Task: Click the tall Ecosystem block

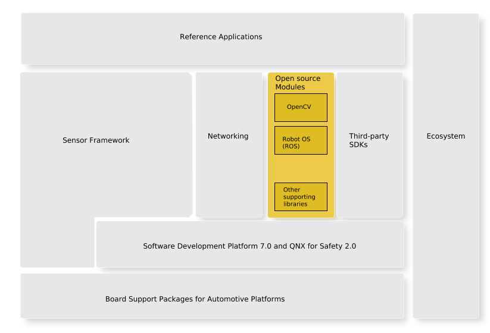Action: click(x=445, y=136)
